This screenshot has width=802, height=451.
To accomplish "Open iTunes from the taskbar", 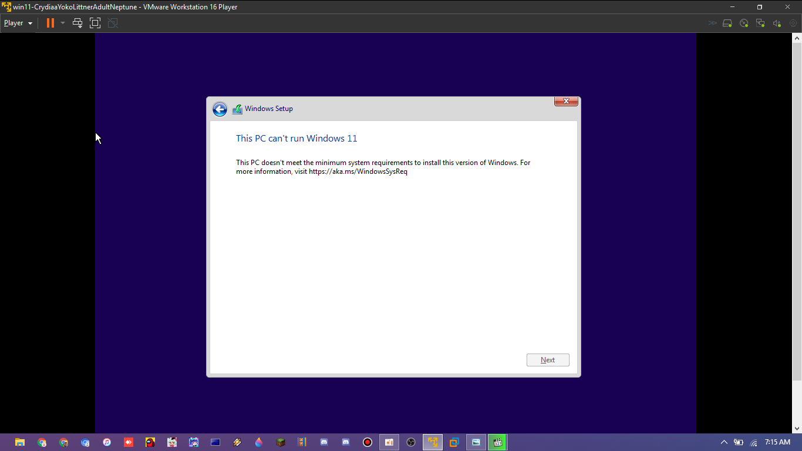I will 107,442.
